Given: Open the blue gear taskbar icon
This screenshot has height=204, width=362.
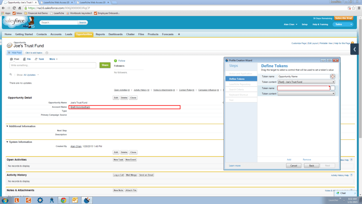Looking at the screenshot, I should coord(40,200).
